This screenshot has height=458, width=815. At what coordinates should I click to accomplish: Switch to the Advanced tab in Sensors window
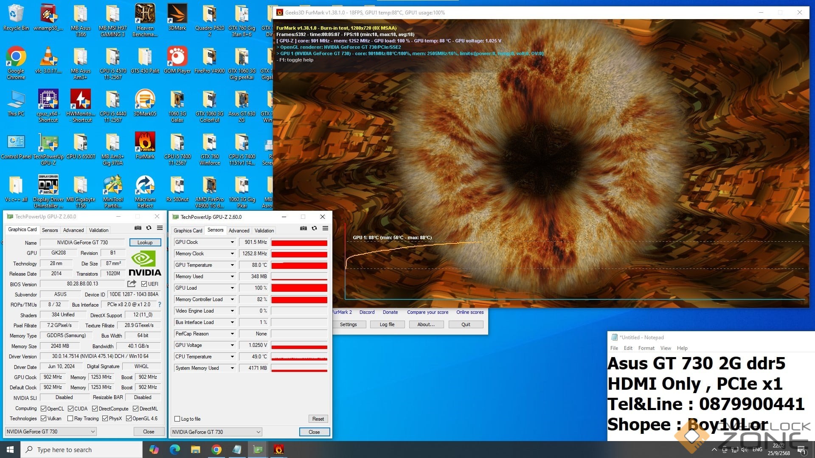[x=239, y=231]
